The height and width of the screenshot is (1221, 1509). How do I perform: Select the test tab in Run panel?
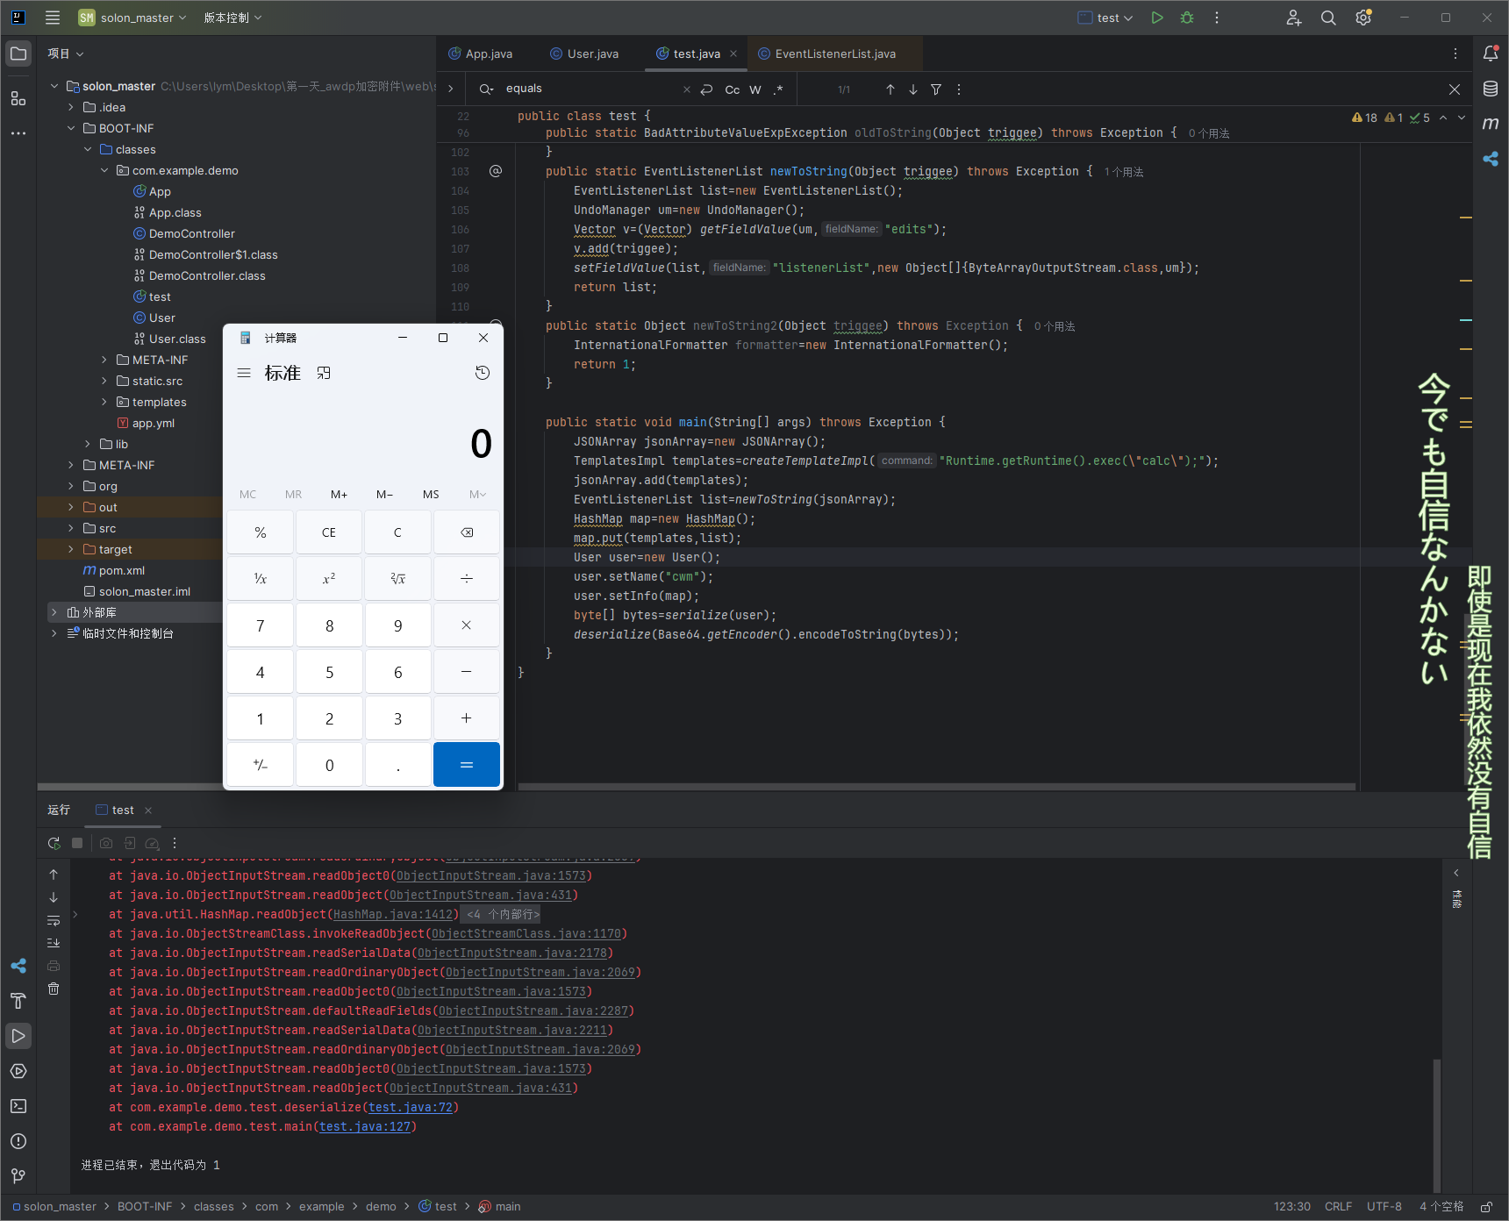[123, 810]
